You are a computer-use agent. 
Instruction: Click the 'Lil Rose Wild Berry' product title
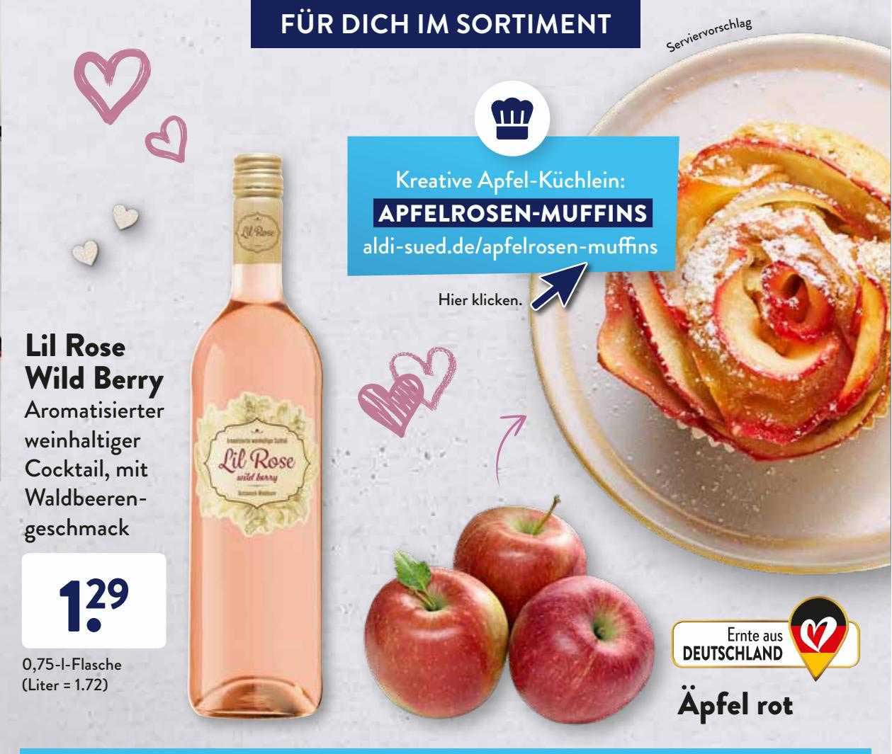point(94,363)
